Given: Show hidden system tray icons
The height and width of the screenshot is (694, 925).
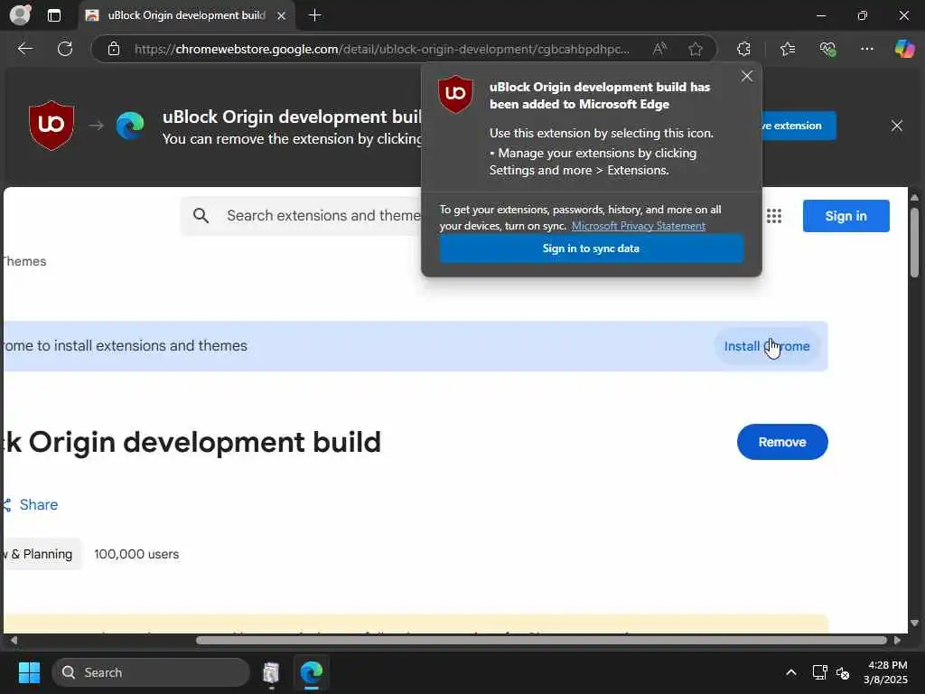Looking at the screenshot, I should tap(791, 672).
